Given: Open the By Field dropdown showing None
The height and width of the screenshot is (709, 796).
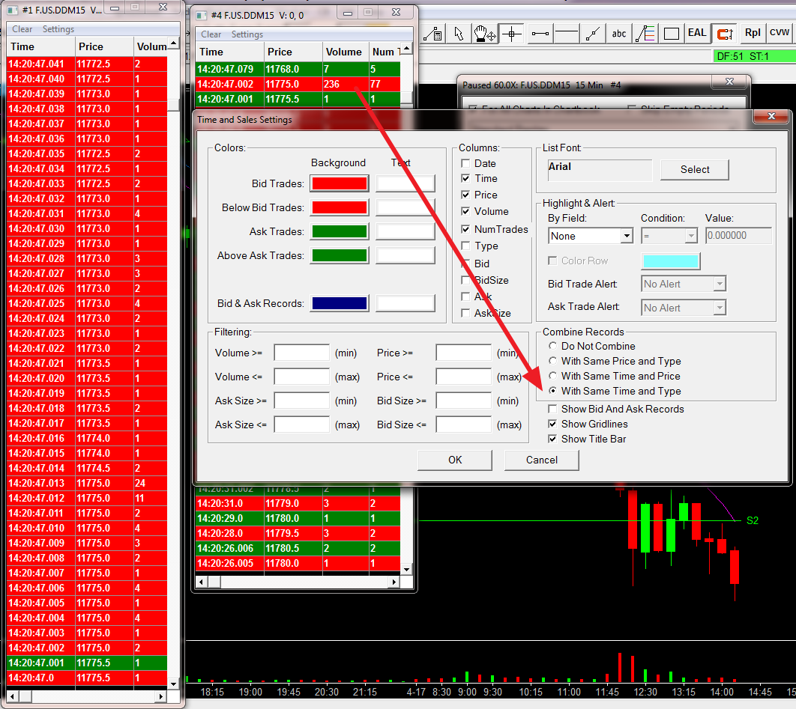Looking at the screenshot, I should (x=591, y=236).
